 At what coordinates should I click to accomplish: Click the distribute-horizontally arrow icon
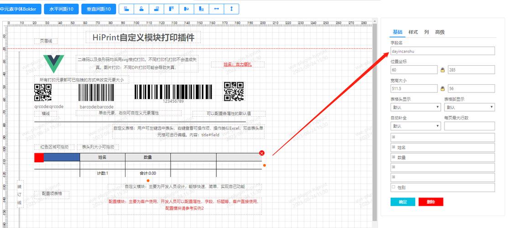point(216,9)
